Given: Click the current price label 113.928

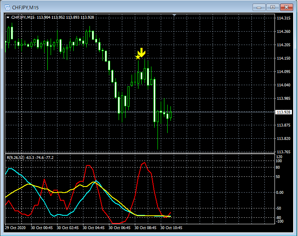Looking at the screenshot, I should coord(283,112).
